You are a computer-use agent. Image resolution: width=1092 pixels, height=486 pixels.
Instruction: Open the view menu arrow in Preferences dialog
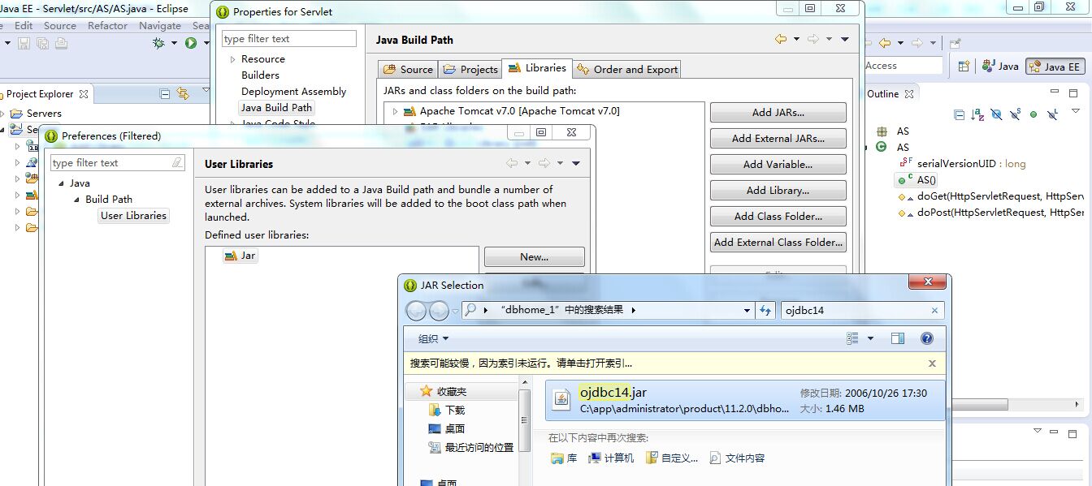(x=576, y=163)
